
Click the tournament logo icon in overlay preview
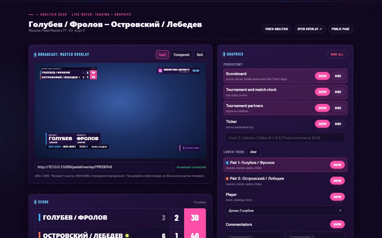160,71
